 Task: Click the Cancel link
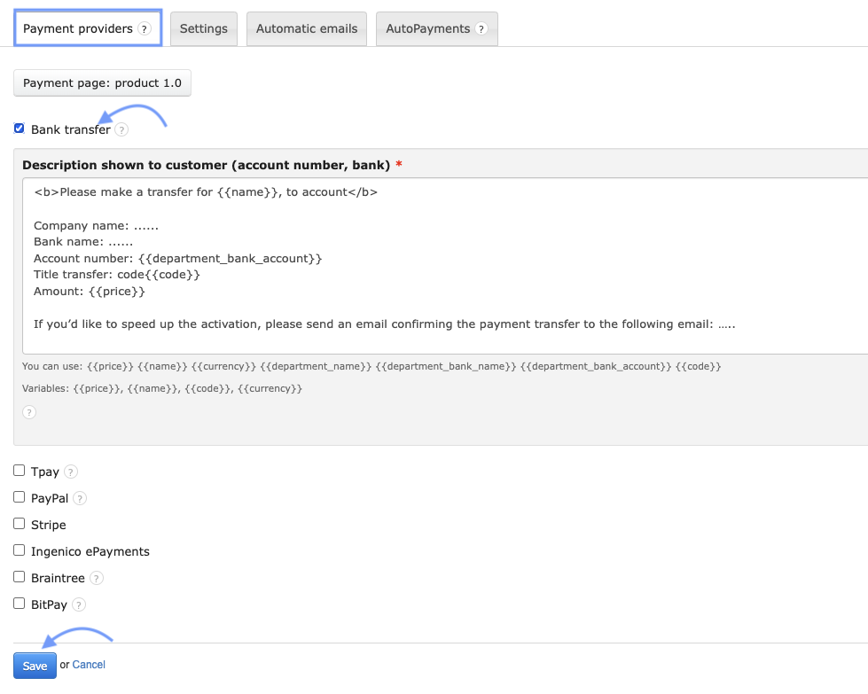coord(89,665)
